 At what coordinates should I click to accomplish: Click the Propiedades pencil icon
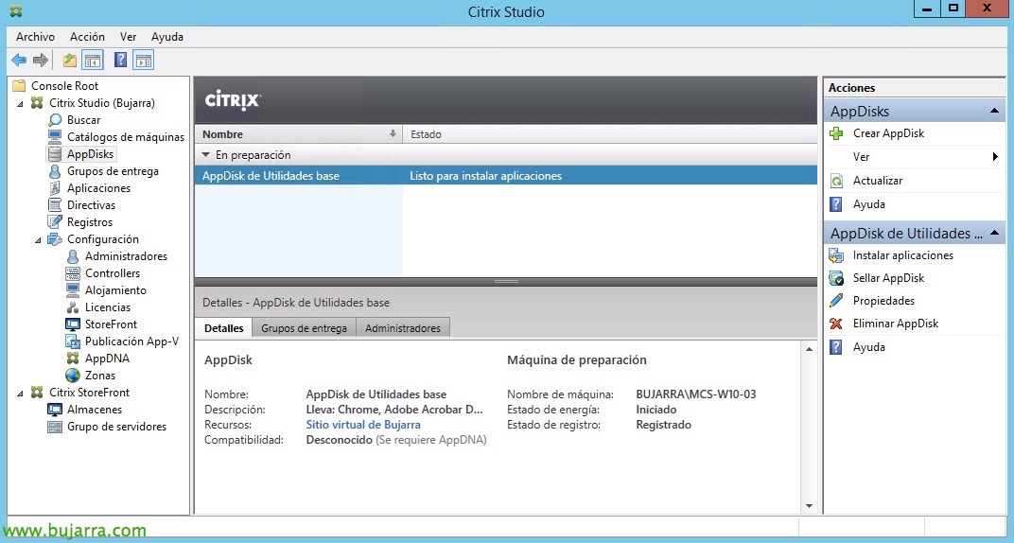[x=836, y=301]
